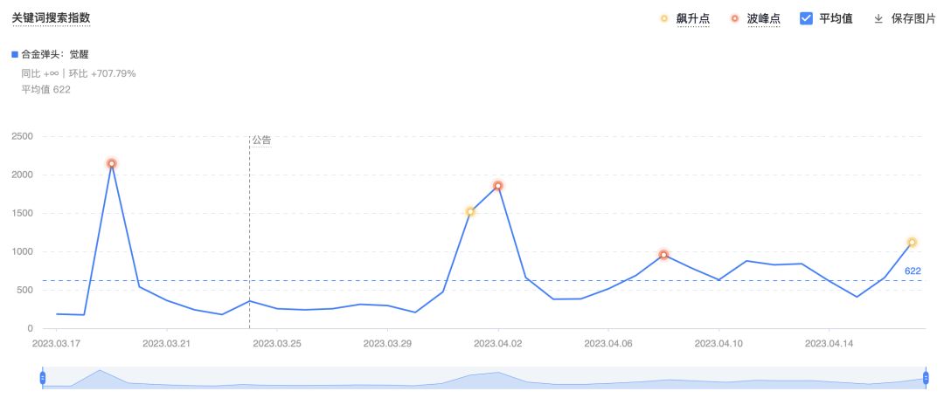The image size is (944, 398).
Task: Click the right range slider handle
Action: 926,377
